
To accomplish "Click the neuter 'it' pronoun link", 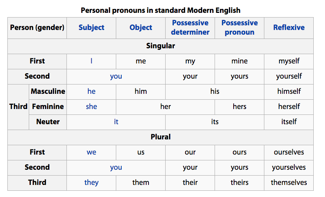I will pyautogui.click(x=116, y=122).
